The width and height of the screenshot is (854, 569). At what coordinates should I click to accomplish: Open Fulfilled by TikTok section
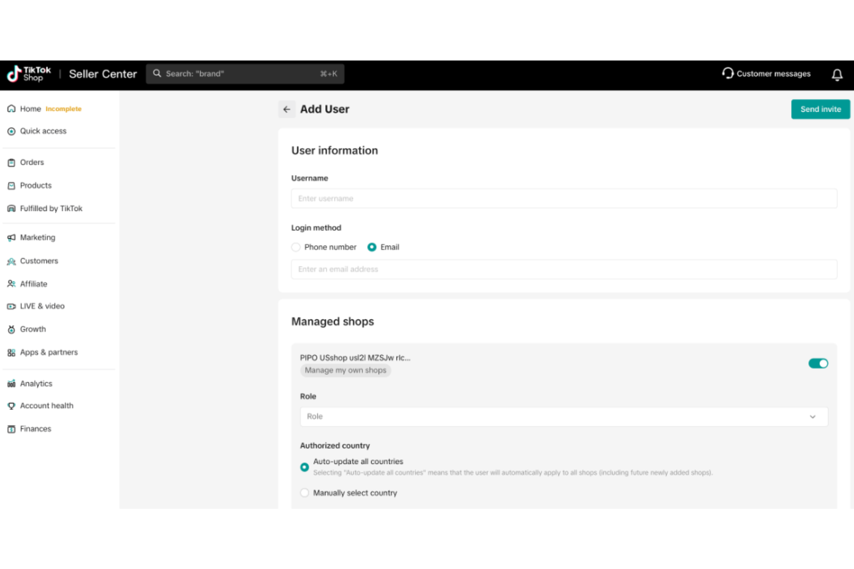[x=51, y=208]
